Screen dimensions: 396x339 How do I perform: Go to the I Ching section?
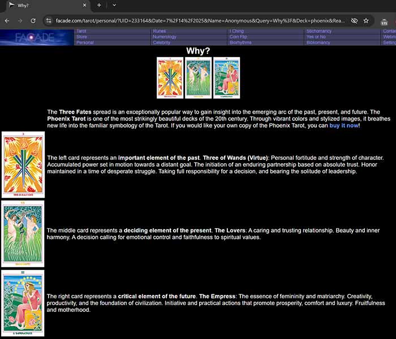236,31
